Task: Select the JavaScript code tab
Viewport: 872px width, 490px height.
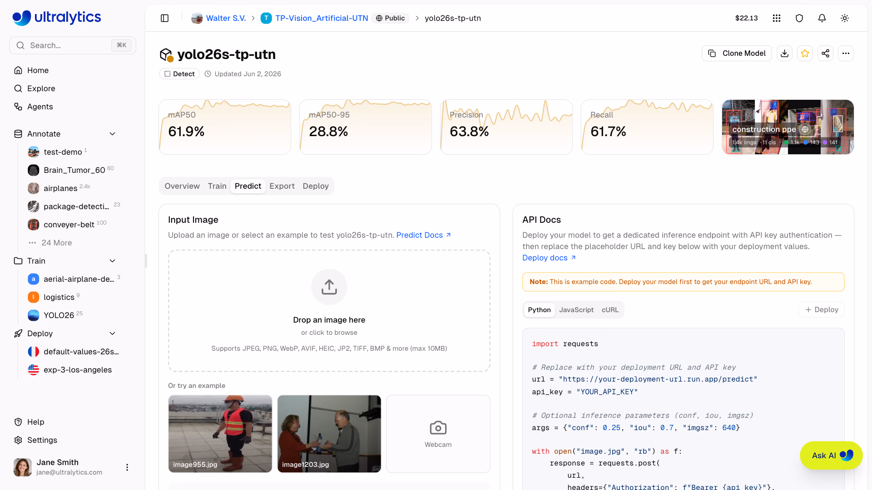Action: click(x=576, y=310)
